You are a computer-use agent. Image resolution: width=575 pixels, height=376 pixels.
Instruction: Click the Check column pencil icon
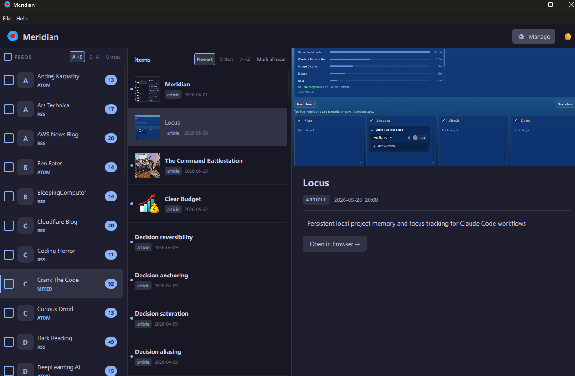click(444, 120)
